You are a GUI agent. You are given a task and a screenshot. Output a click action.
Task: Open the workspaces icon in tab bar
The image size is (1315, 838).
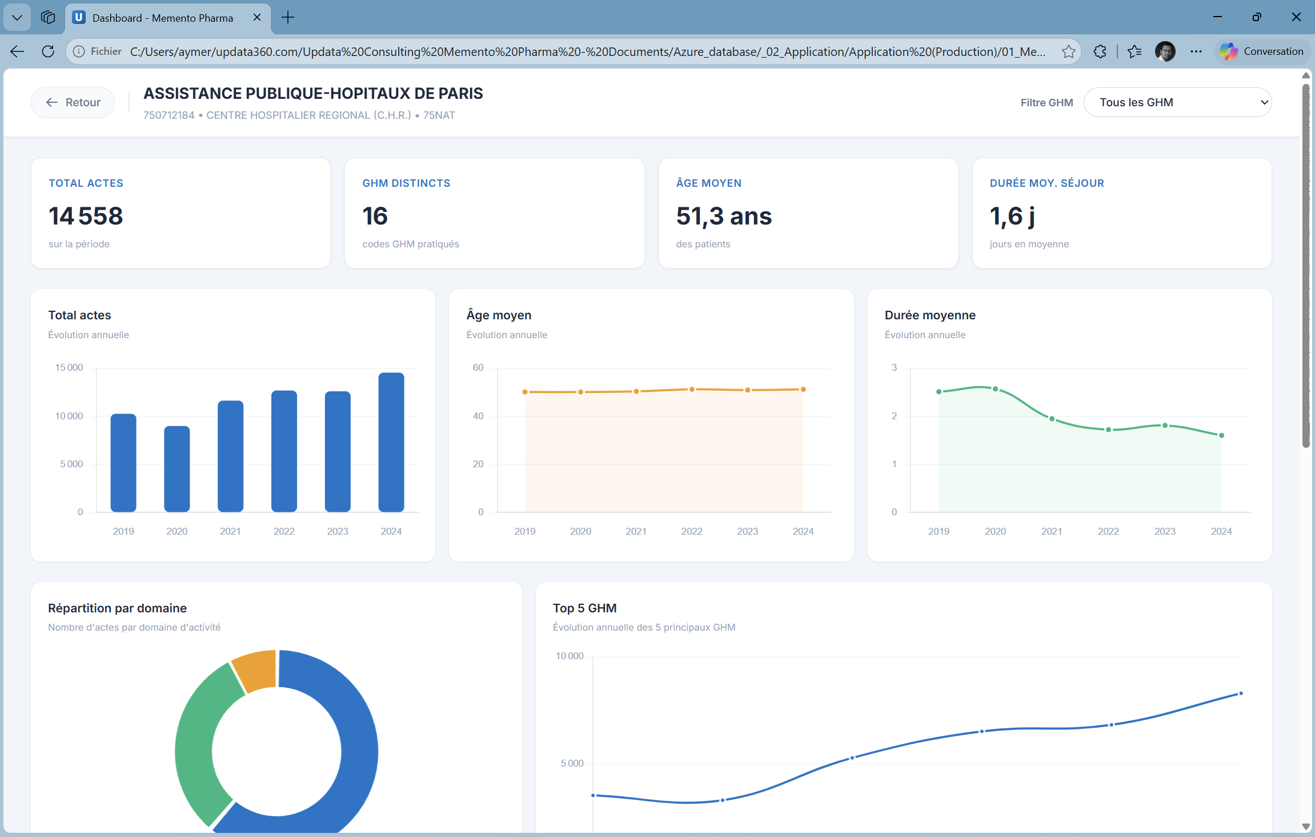48,17
